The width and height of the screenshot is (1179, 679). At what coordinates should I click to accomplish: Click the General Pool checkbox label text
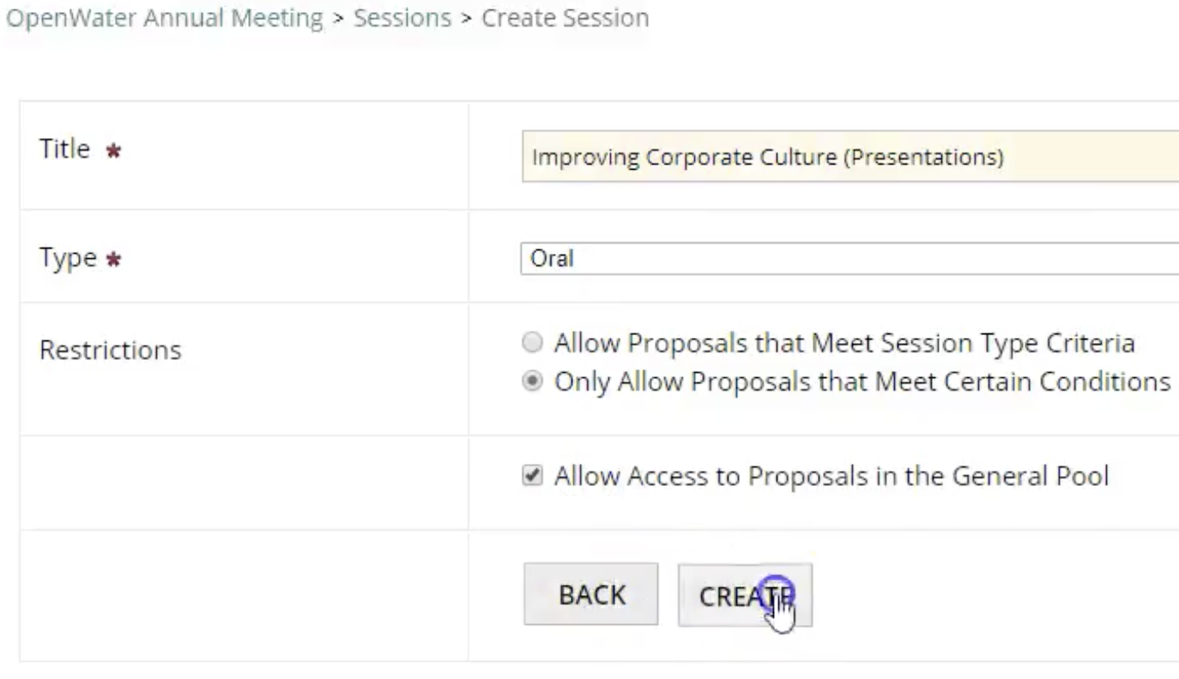pyautogui.click(x=831, y=476)
